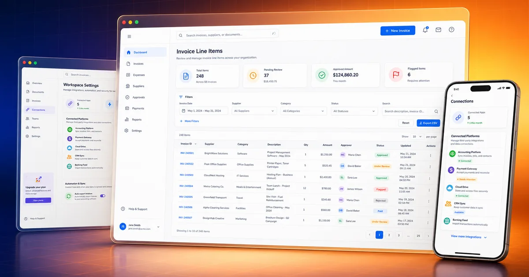The height and width of the screenshot is (277, 529).
Task: Click View plans button in left window
Action: (x=38, y=200)
